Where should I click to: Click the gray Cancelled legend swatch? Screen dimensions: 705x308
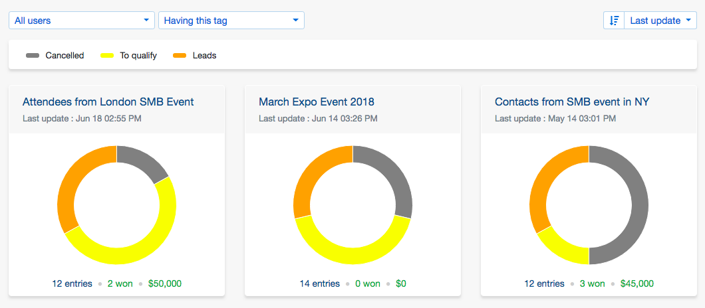32,56
